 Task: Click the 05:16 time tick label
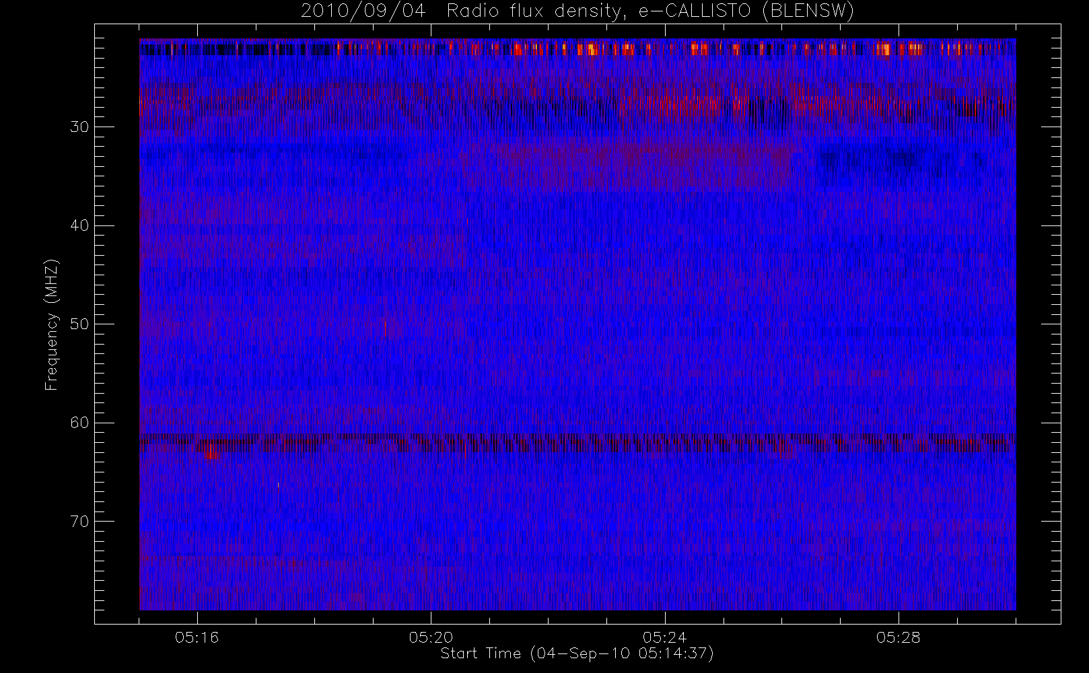click(197, 637)
